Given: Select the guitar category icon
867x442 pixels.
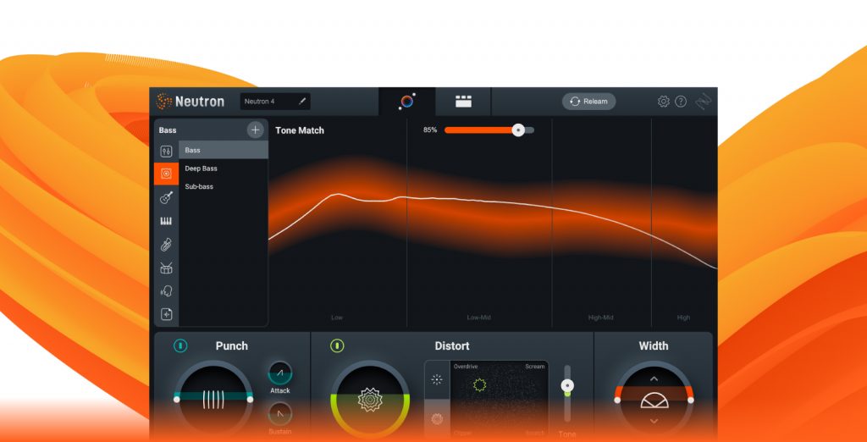Looking at the screenshot, I should pos(166,197).
